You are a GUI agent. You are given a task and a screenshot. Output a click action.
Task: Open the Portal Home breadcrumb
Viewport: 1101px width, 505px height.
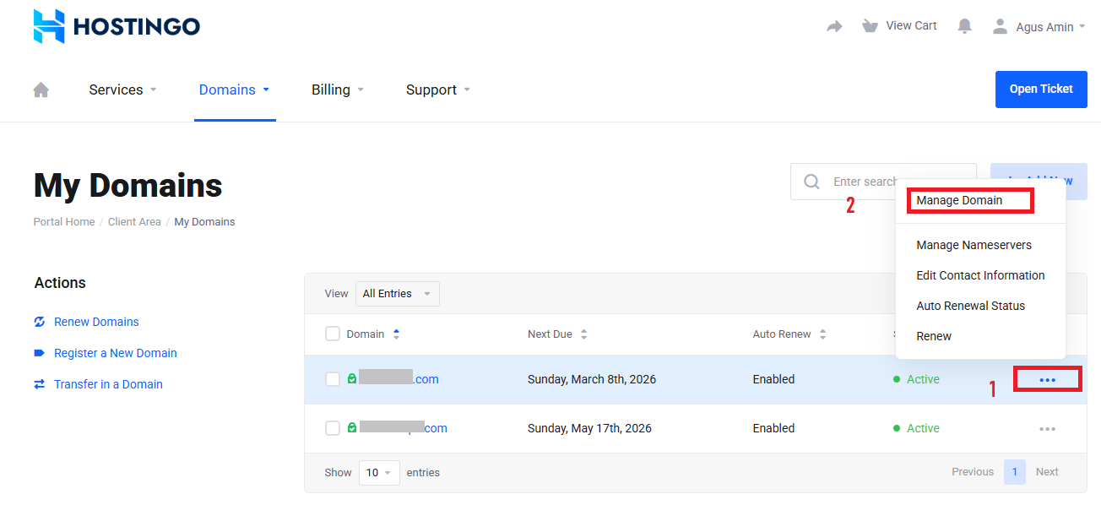click(x=64, y=222)
